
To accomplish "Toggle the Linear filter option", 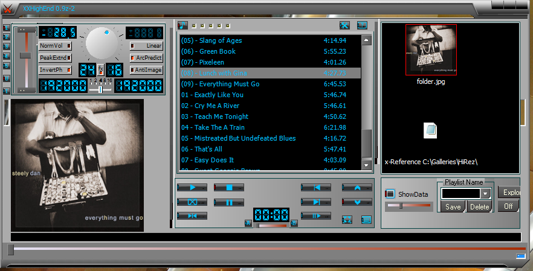I will (146, 45).
